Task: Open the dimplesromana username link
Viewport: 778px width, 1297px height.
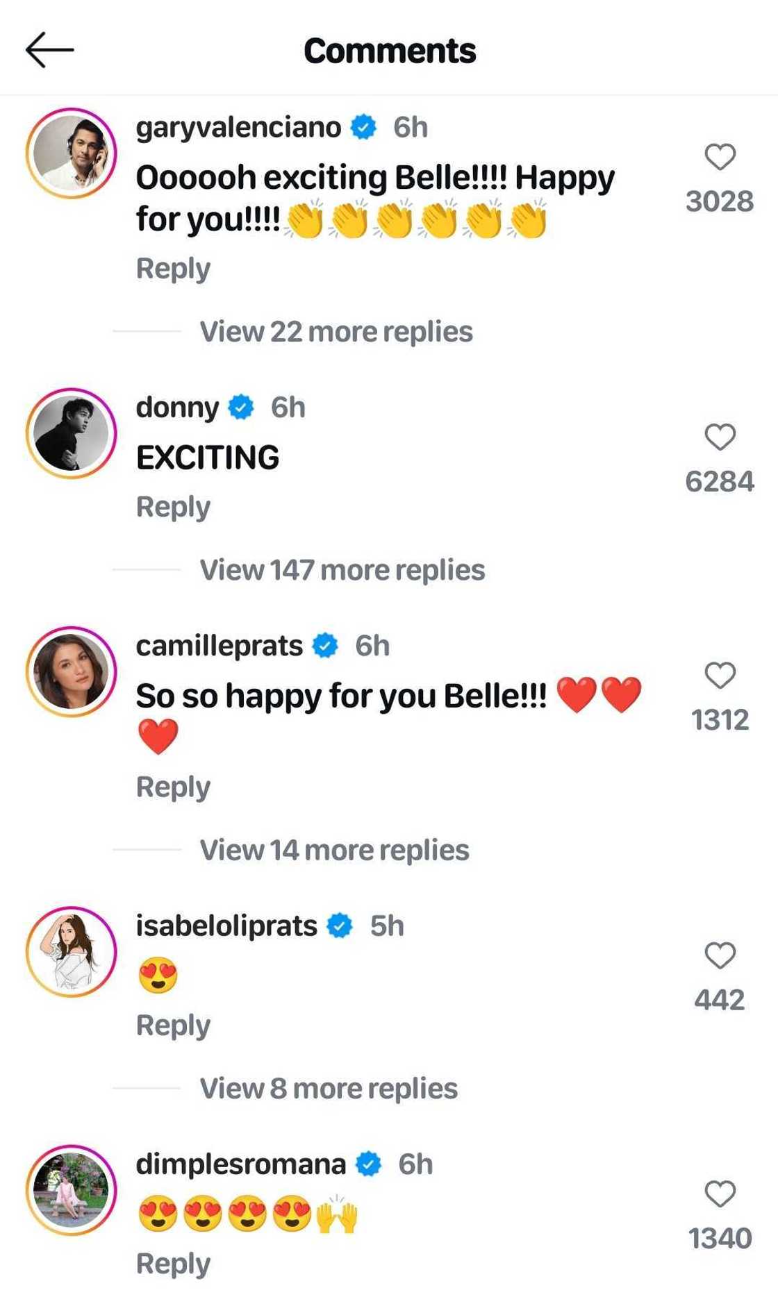Action: click(240, 1164)
